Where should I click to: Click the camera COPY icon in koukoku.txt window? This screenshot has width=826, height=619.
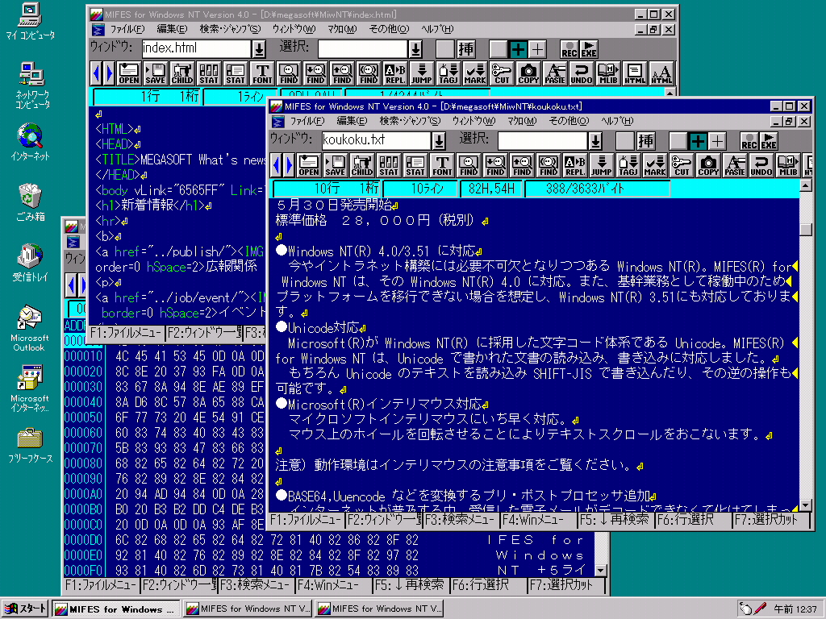(x=708, y=165)
